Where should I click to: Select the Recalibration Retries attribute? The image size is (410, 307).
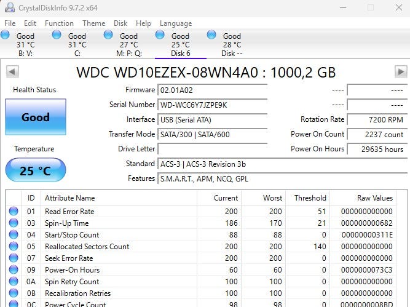(77, 293)
